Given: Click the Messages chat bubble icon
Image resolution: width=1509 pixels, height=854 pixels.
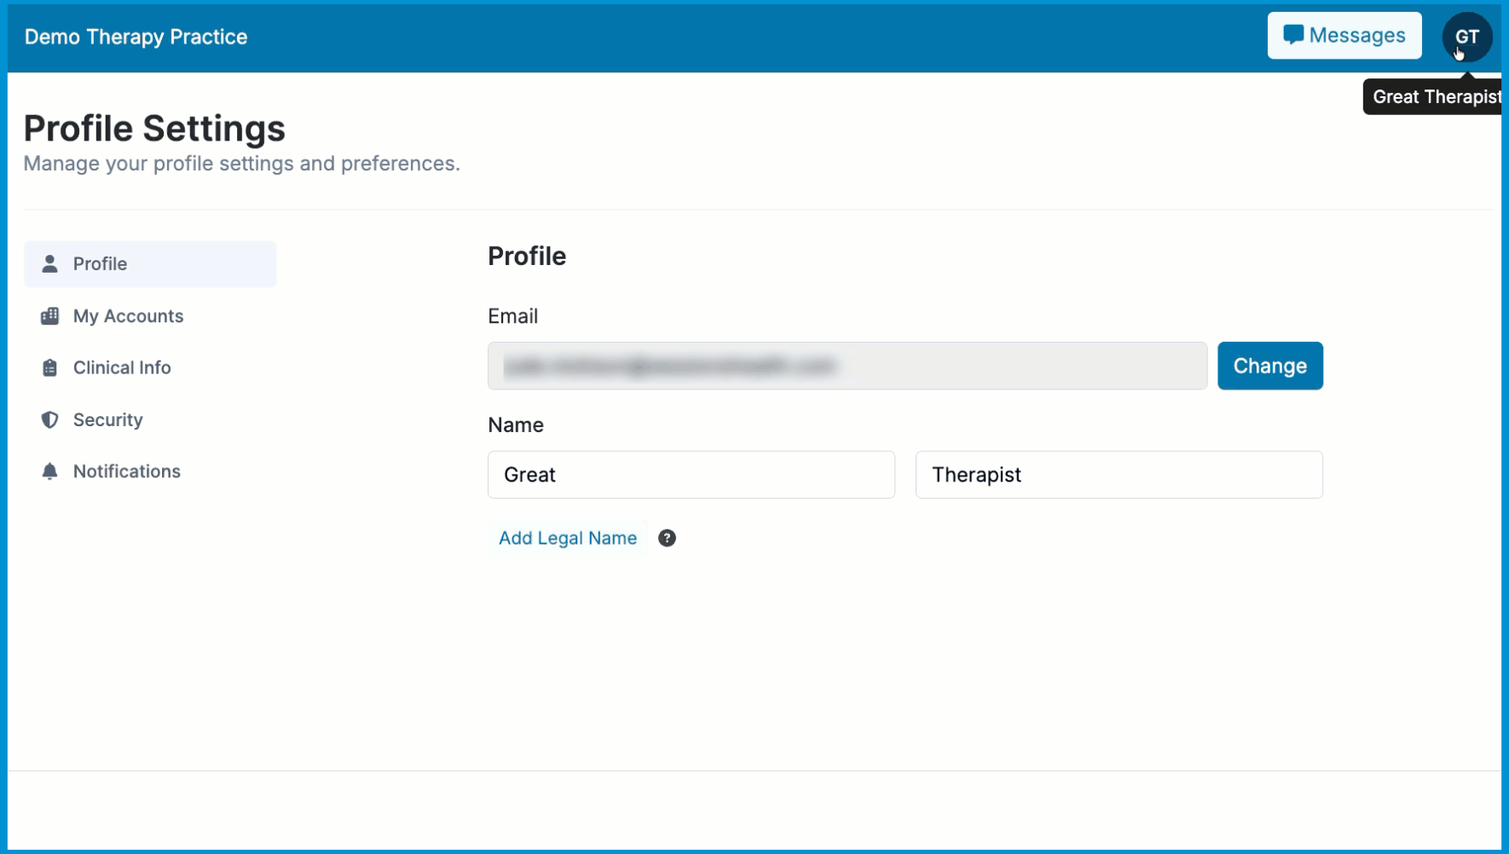Looking at the screenshot, I should point(1292,35).
